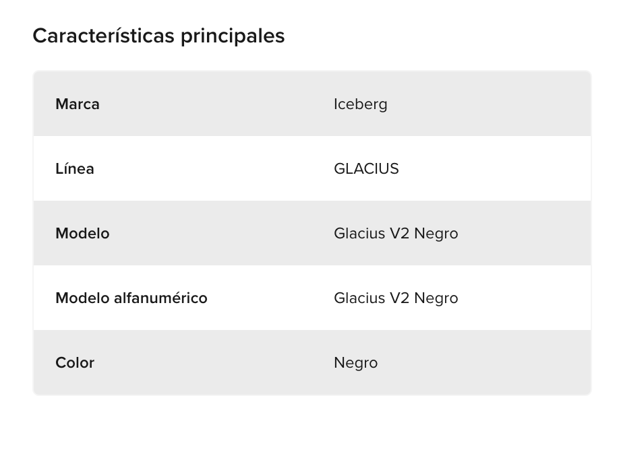
Task: Select the 'Color' label
Action: click(x=75, y=363)
